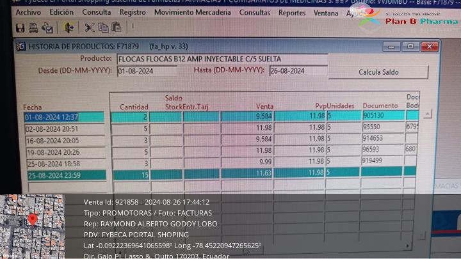Click the Cantidad column header
Screen dimensions: 461x259
coord(134,107)
